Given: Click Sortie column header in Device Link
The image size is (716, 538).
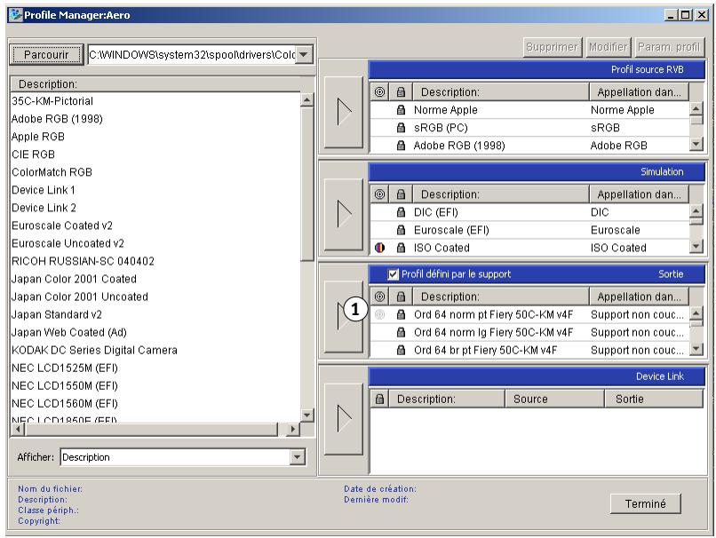Looking at the screenshot, I should point(654,399).
